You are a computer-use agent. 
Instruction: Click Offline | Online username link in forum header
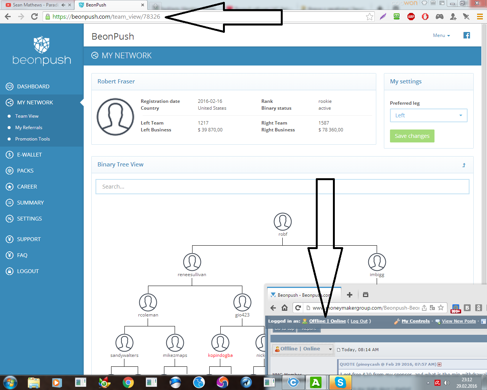point(328,321)
